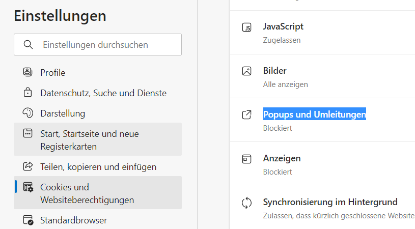The image size is (415, 229).
Task: Click the sync arrows icon
Action: point(246,203)
